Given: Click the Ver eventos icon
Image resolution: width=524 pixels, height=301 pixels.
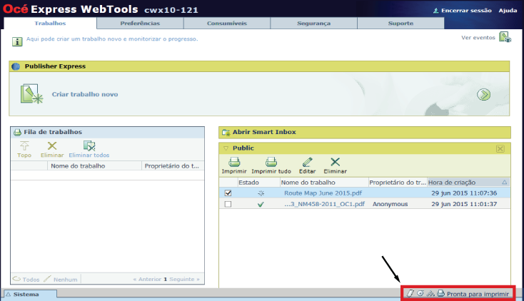Looking at the screenshot, I should point(505,37).
